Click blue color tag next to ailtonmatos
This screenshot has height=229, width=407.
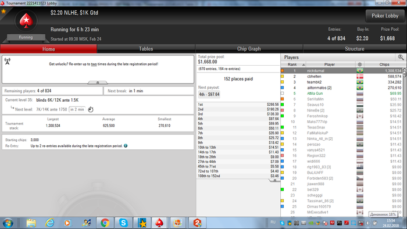point(283,88)
